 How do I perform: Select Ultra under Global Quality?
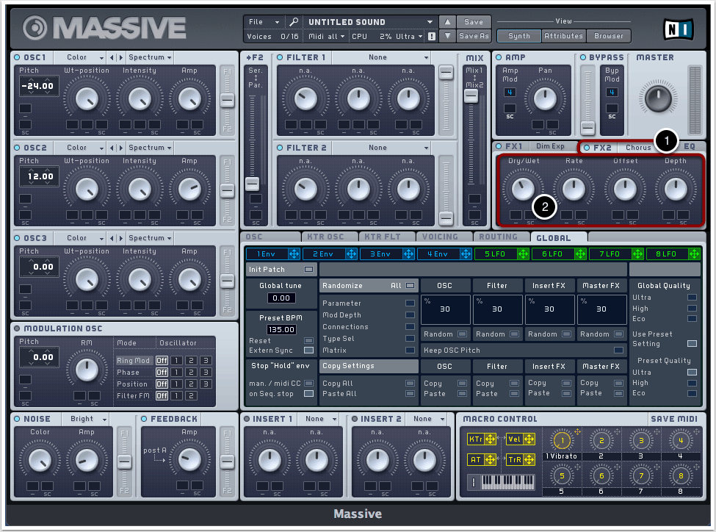click(x=692, y=298)
